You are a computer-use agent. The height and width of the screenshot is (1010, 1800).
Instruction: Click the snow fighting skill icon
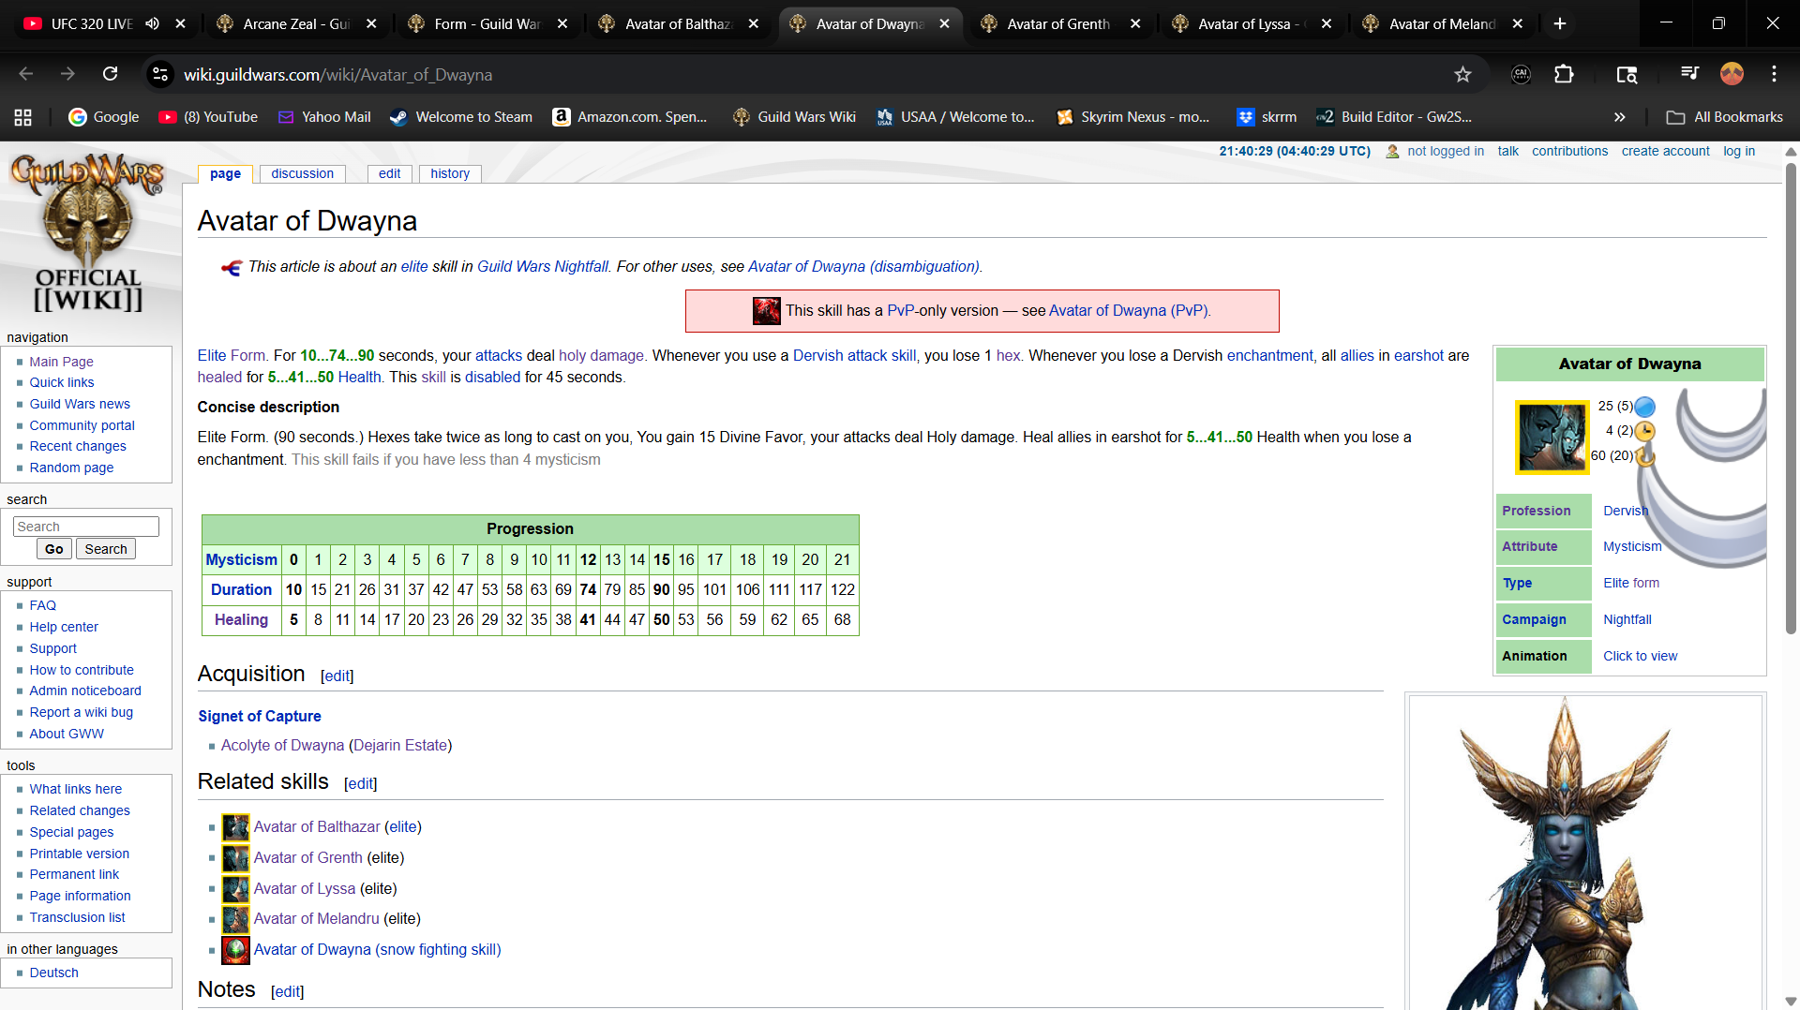pyautogui.click(x=235, y=950)
